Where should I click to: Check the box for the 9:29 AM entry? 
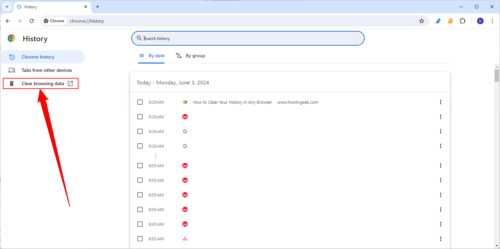[x=140, y=102]
